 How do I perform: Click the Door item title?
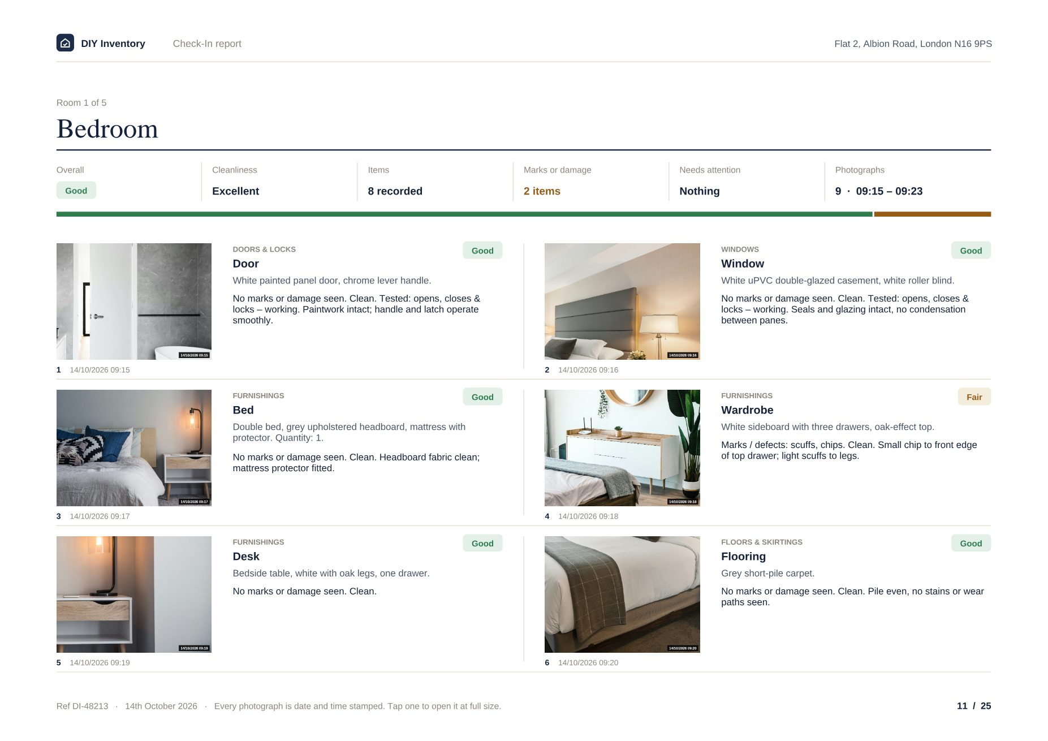(245, 264)
